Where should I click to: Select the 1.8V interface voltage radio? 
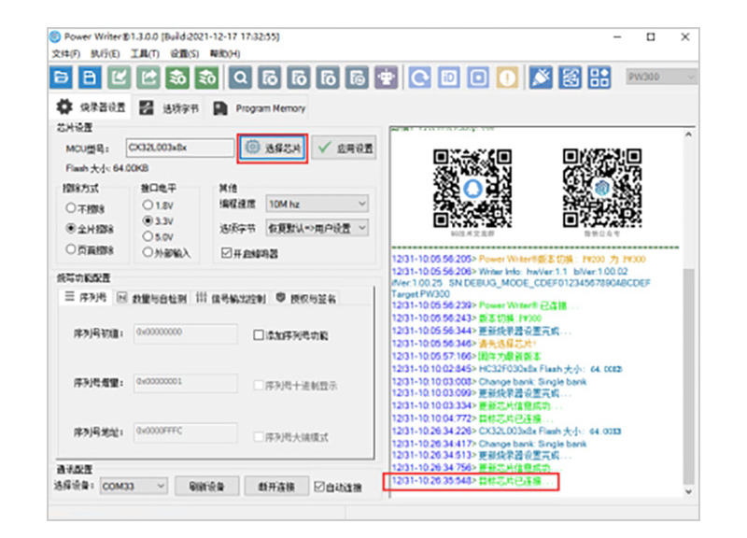[x=147, y=205]
